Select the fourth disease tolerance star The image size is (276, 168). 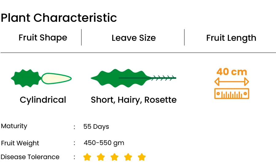tap(128, 157)
